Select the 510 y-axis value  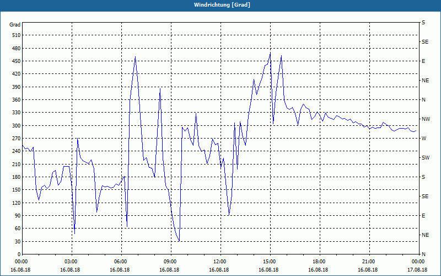tap(17, 35)
